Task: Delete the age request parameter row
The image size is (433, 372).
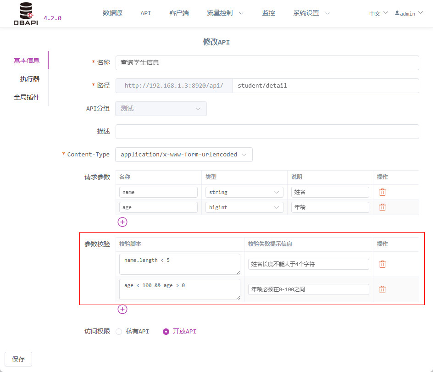Action: tap(382, 207)
